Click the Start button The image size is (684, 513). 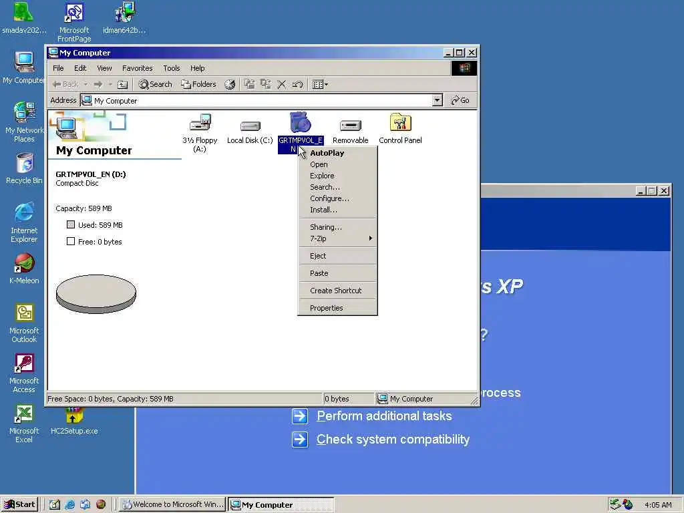(x=20, y=505)
